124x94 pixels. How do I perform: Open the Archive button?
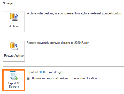(14, 22)
